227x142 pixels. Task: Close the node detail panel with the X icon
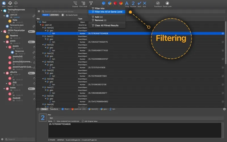(224, 109)
